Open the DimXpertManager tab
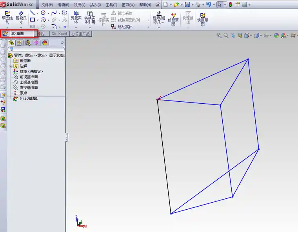The width and height of the screenshot is (298, 232). pos(36,43)
